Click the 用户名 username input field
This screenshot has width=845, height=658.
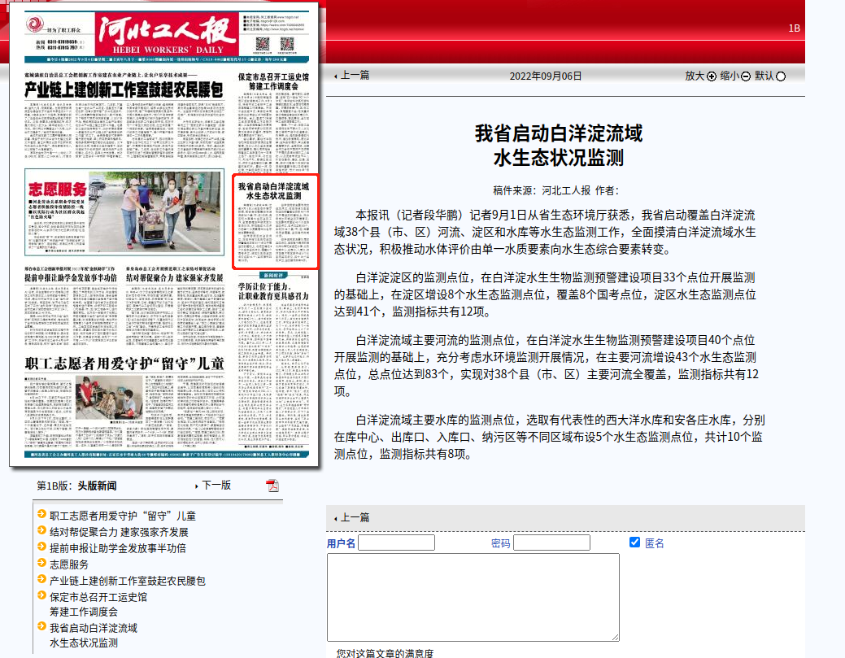(x=396, y=543)
